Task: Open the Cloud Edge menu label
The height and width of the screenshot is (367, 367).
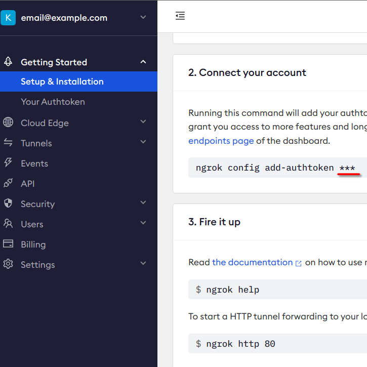Action: tap(45, 123)
